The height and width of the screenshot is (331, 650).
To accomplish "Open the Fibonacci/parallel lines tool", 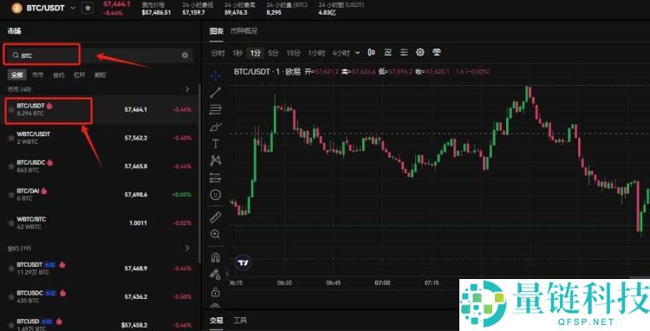I will (x=216, y=110).
